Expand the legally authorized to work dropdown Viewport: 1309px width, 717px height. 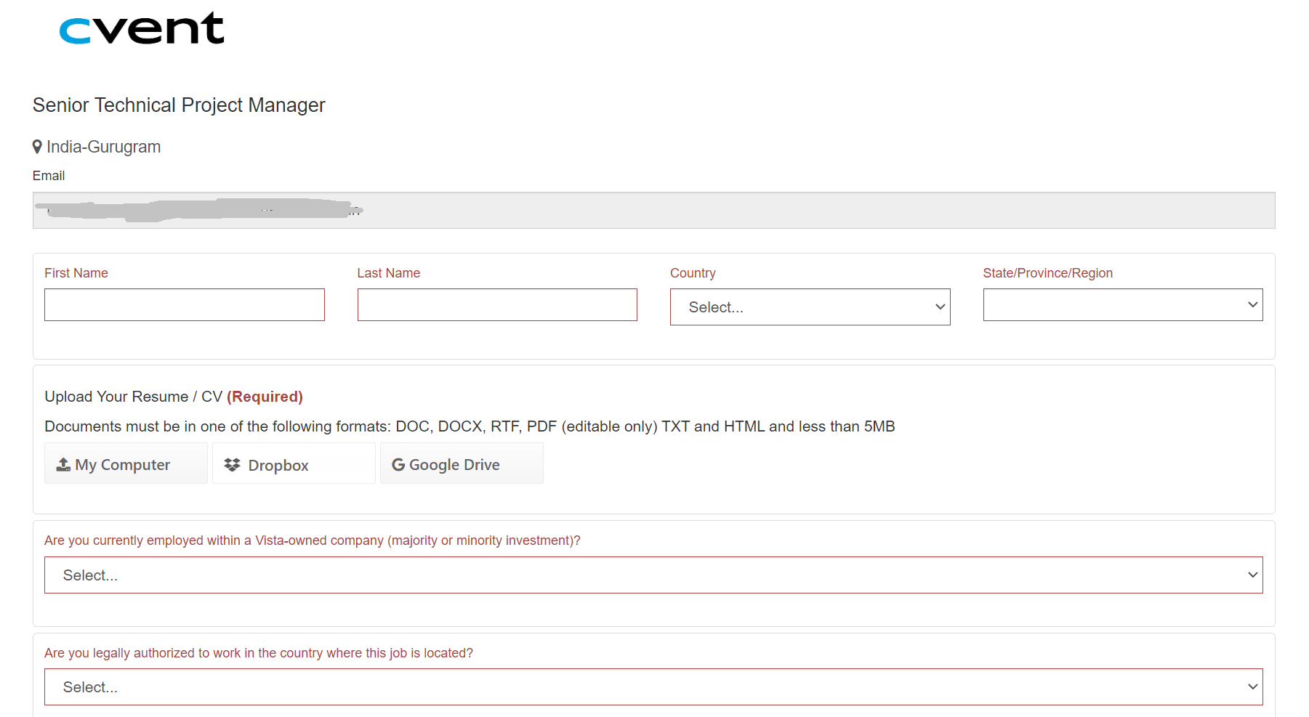coord(653,687)
